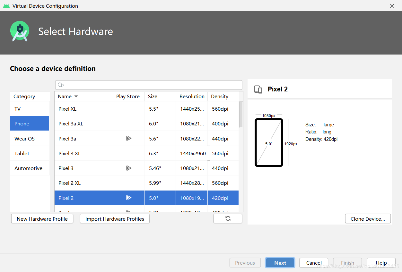Click Play Store icon in Pixel 2 row
The image size is (402, 272).
[x=129, y=198]
